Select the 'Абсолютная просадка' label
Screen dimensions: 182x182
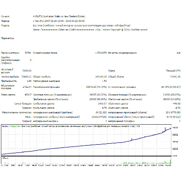[x=8, y=87]
